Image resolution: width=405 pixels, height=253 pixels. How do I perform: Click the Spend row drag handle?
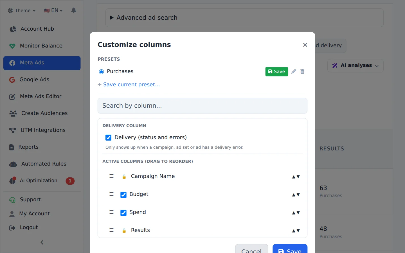tap(111, 212)
